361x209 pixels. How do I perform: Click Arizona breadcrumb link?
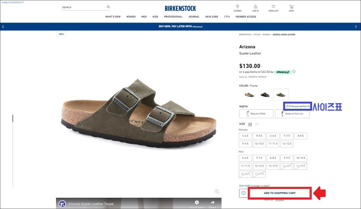[266, 34]
